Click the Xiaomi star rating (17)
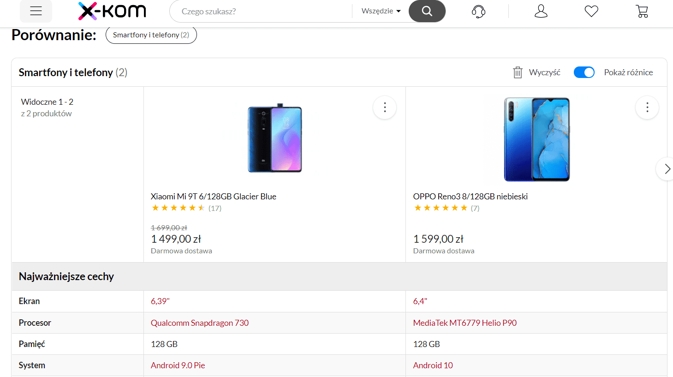Screen dimensions: 673x377 point(186,208)
